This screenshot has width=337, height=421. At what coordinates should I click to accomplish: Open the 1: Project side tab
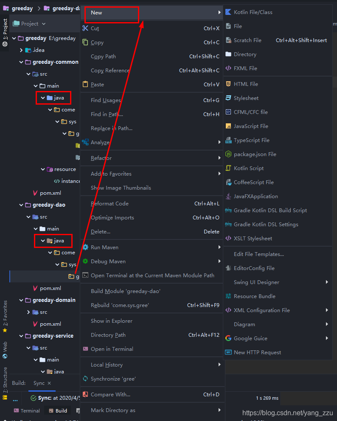tap(5, 32)
